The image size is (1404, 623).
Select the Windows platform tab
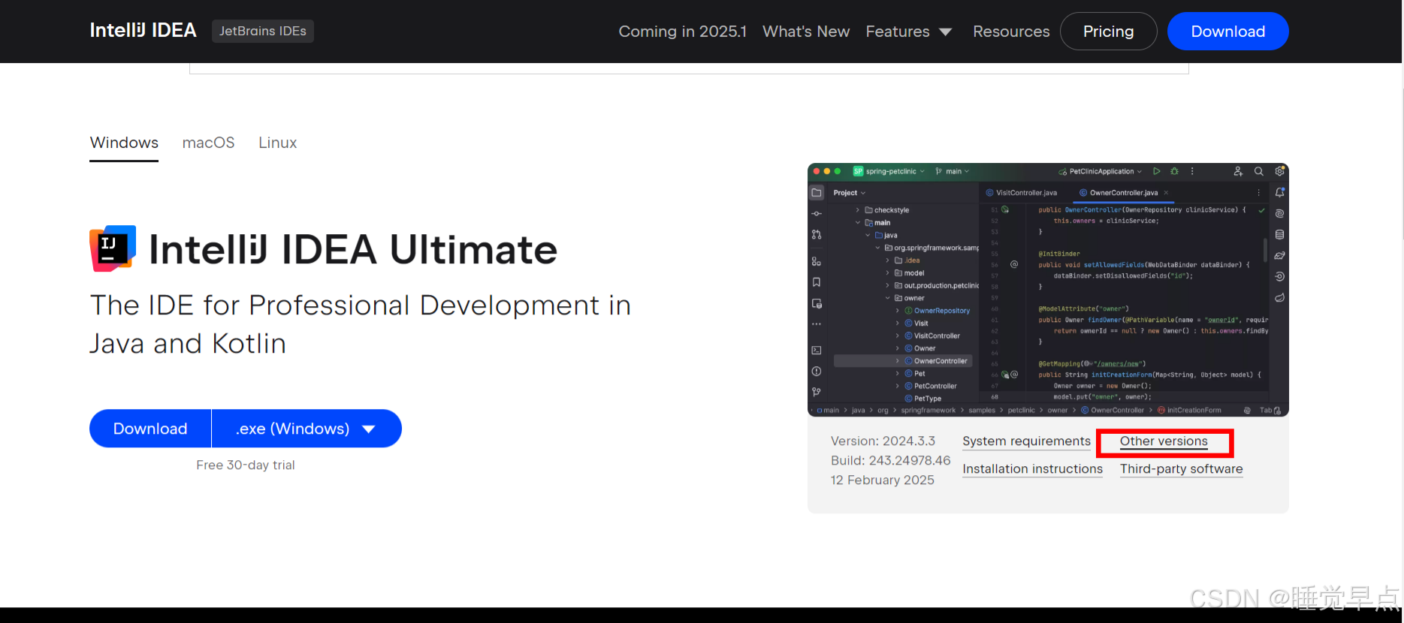coord(124,143)
